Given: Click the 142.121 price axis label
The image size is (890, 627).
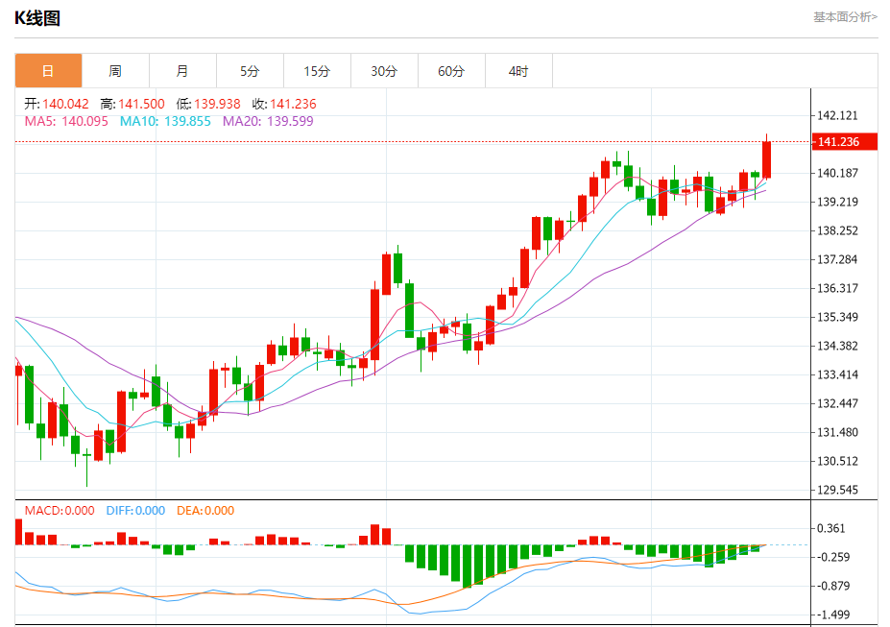Looking at the screenshot, I should 837,116.
